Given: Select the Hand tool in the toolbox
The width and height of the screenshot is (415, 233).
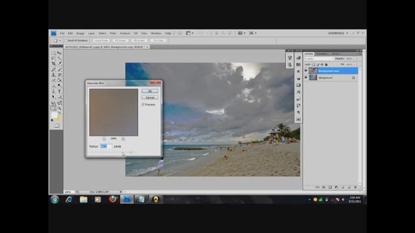Looking at the screenshot, I should pyautogui.click(x=53, y=108).
